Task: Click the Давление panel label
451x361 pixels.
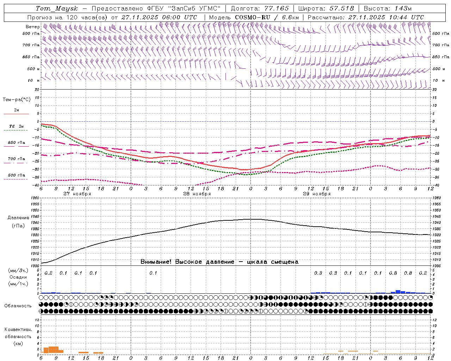Action: (18, 218)
